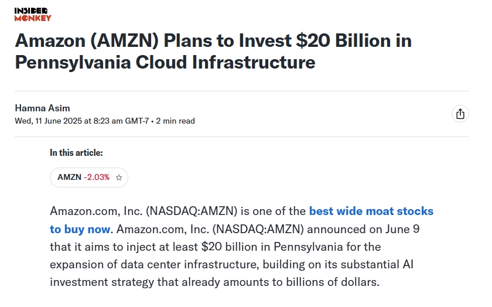Click the share article icon
Screen dimensions: 492x307
click(460, 114)
